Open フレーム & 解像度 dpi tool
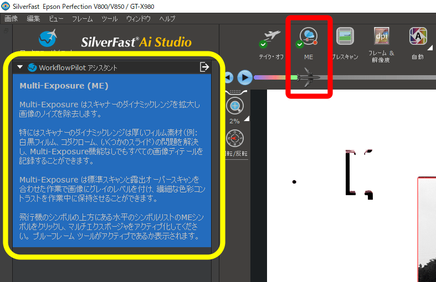Viewport: 436px width, 282px height. [x=382, y=36]
